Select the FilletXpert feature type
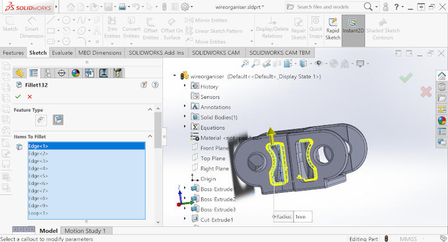 [x=58, y=120]
